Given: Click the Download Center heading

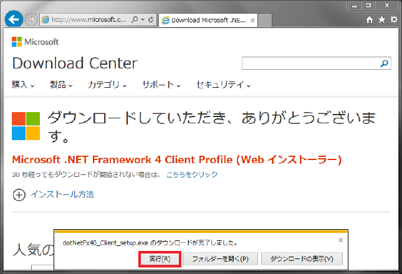Looking at the screenshot, I should [x=75, y=64].
